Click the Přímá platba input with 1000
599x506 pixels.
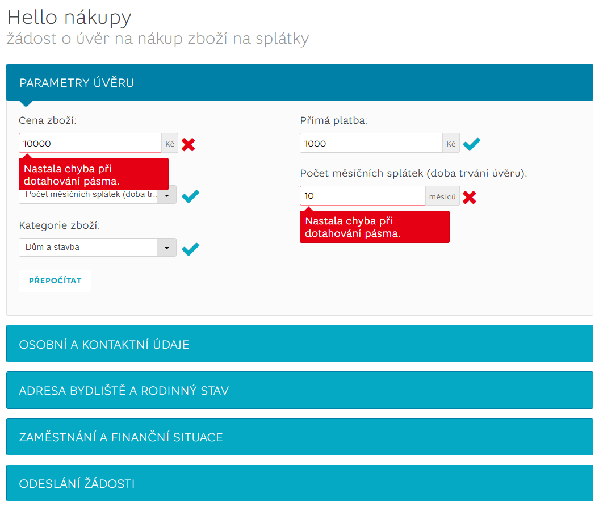tap(371, 143)
